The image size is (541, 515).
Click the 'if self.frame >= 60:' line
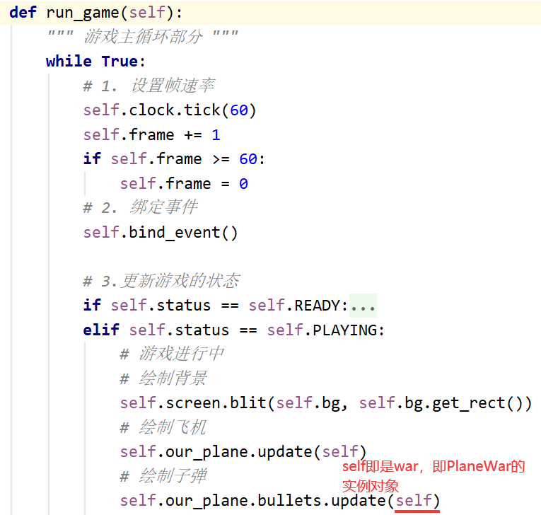[174, 159]
